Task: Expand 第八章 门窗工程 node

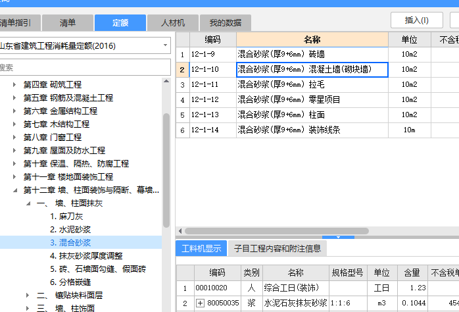Action: (x=14, y=138)
